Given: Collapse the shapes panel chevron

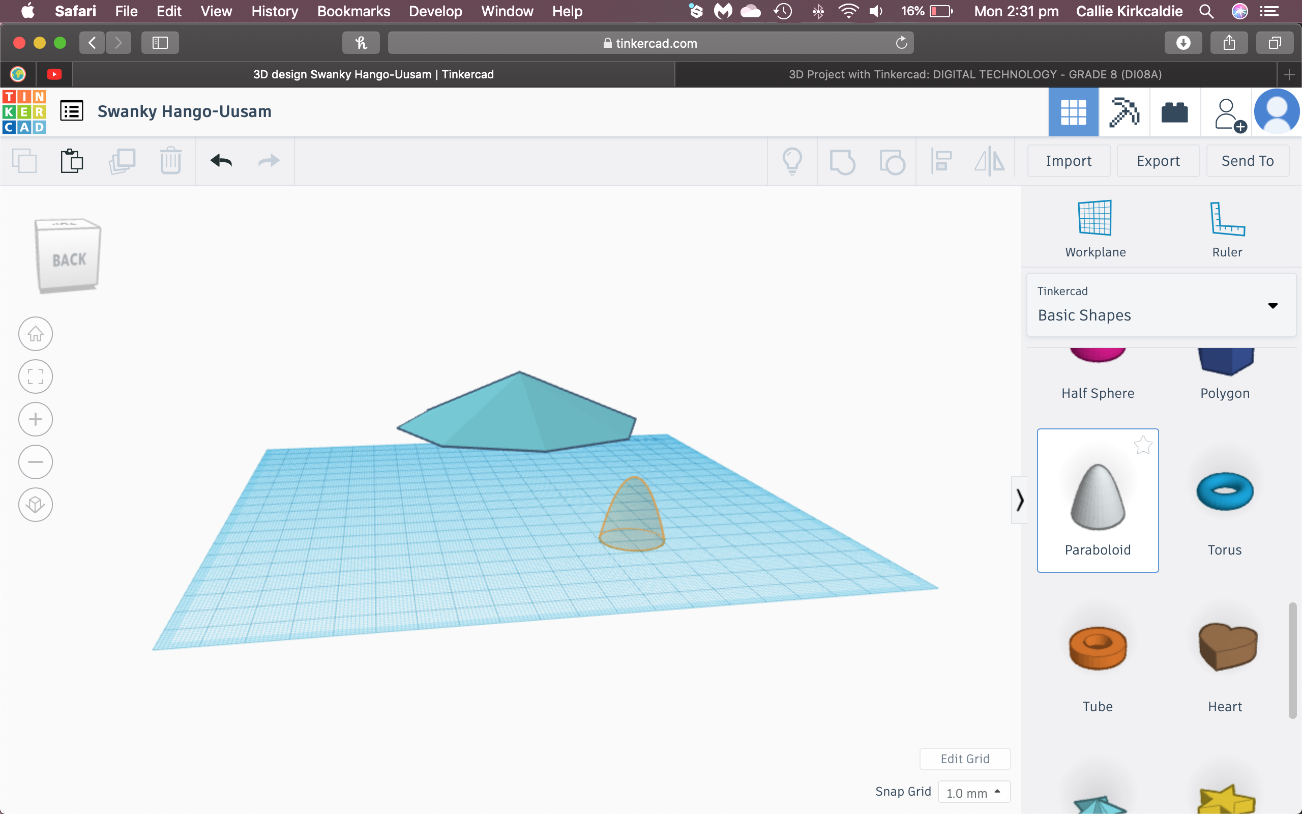Looking at the screenshot, I should pos(1020,500).
